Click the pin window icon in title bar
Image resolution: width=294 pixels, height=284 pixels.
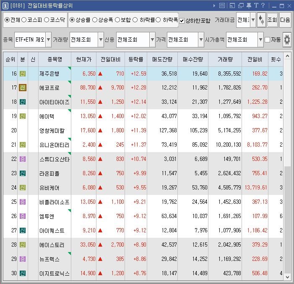(x=249, y=5)
